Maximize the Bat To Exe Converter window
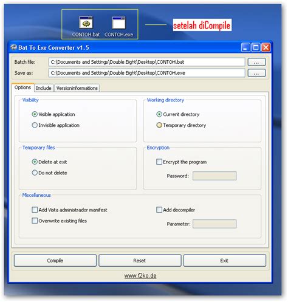 click(256, 47)
